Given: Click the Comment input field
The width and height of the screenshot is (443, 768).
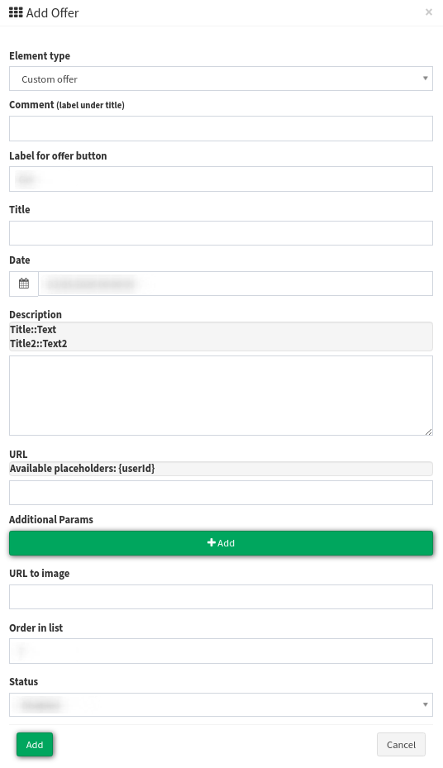Looking at the screenshot, I should (x=221, y=128).
